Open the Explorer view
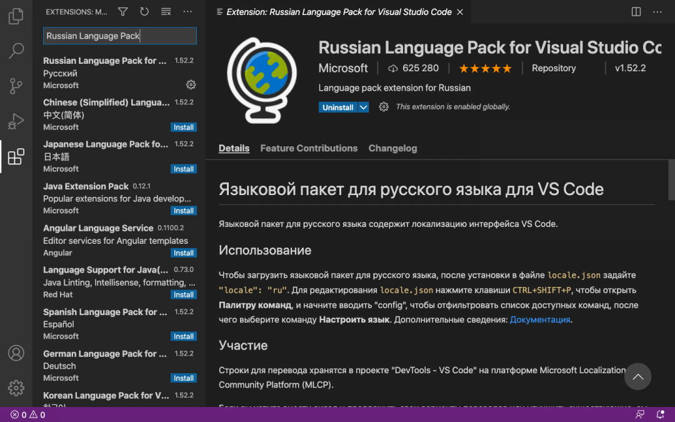 tap(16, 16)
